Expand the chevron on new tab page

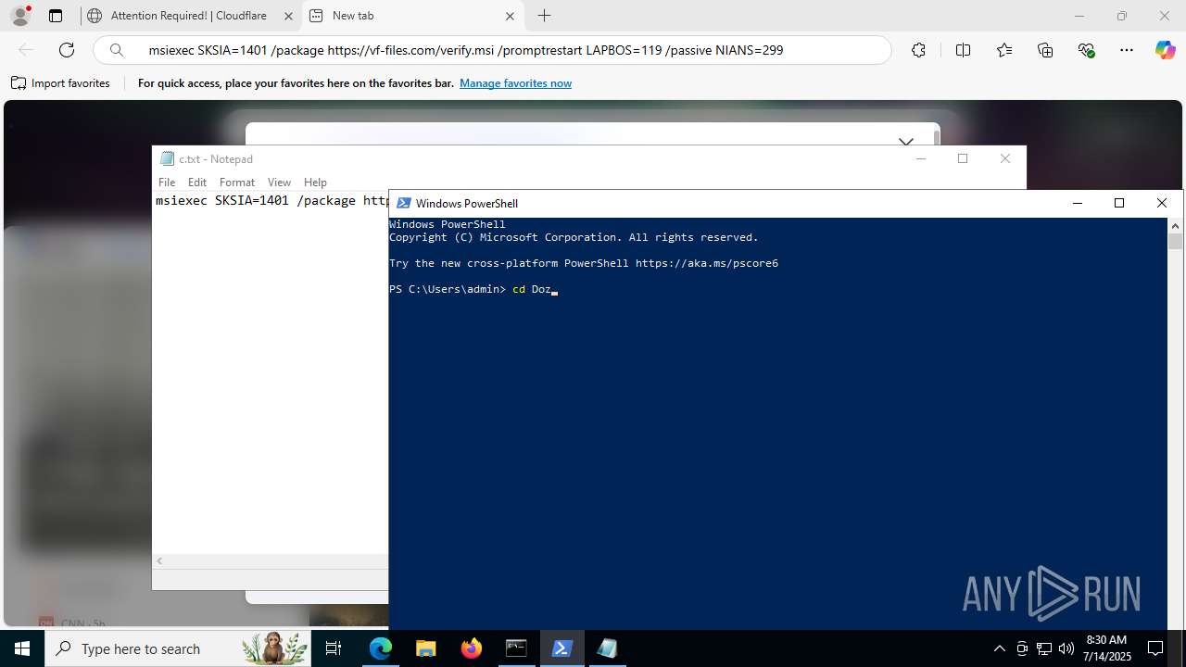(x=906, y=141)
